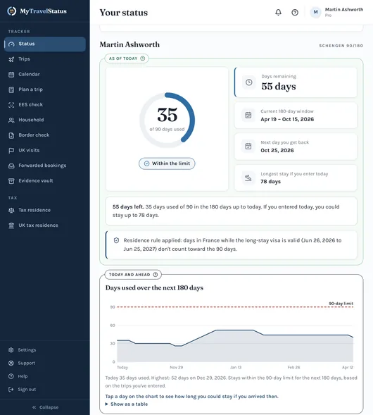Click the Martin Ashworth account name

(x=344, y=10)
